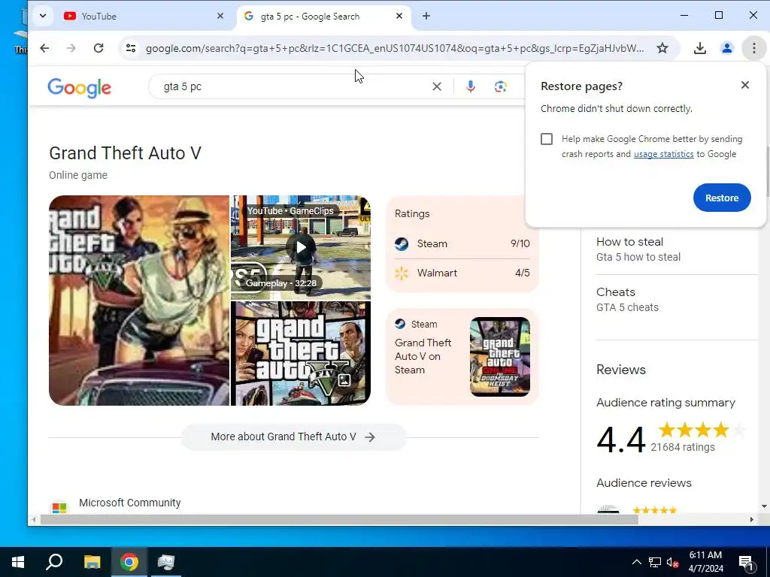Viewport: 770px width, 577px height.
Task: Open the Windows Start menu
Action: (18, 562)
